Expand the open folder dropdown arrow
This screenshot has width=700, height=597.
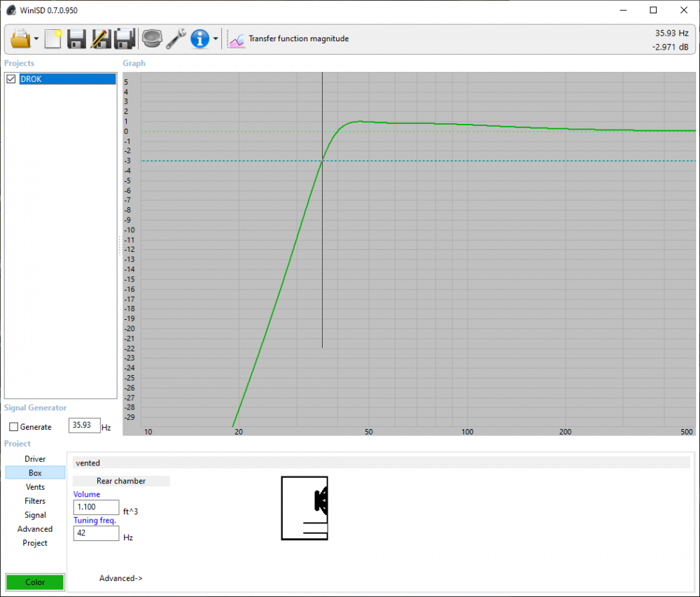pos(36,39)
